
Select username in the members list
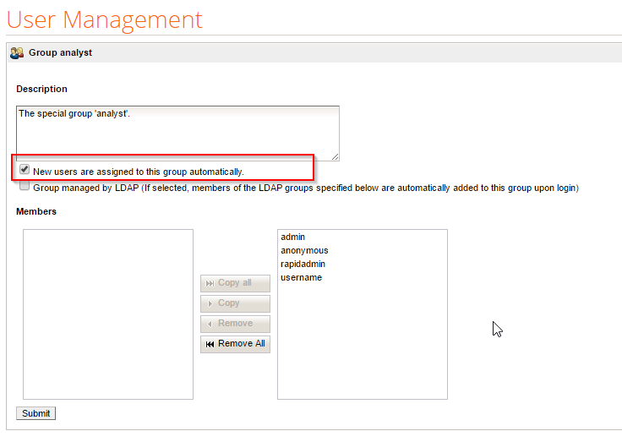click(302, 277)
